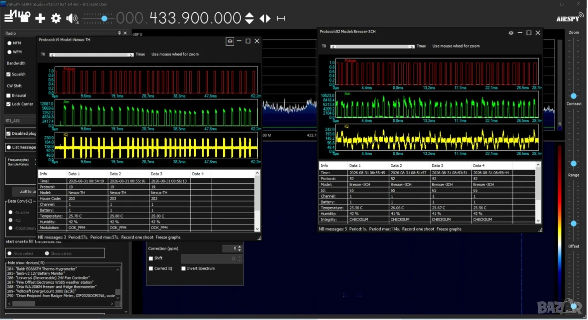This screenshot has width=588, height=320.
Task: Click the down triangle beside the frequency
Action: coord(249,22)
